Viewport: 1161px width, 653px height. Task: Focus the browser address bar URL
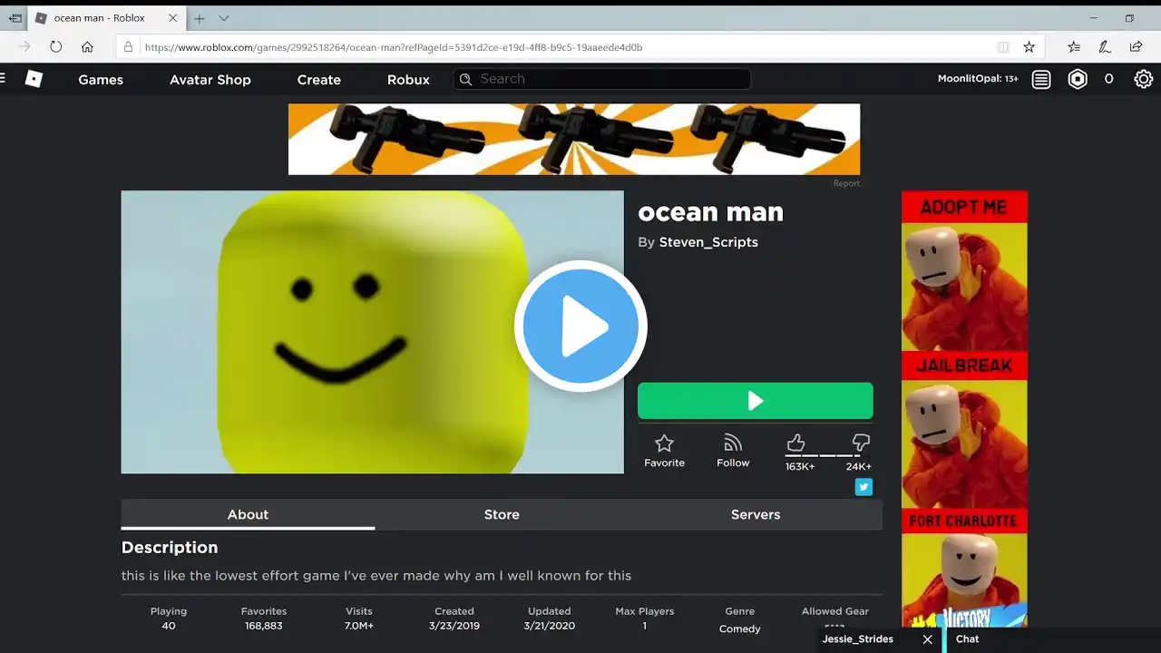393,47
